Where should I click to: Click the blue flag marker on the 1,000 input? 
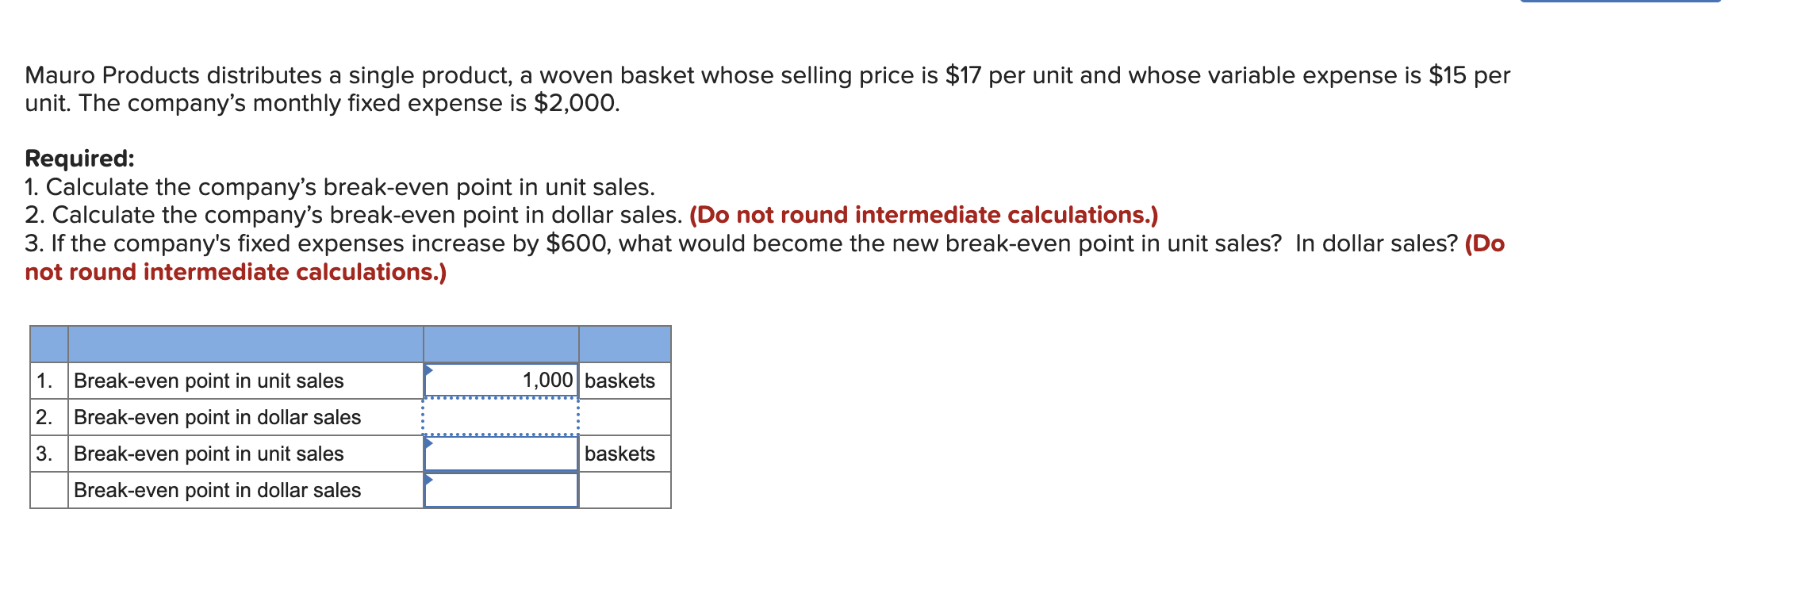tap(429, 370)
